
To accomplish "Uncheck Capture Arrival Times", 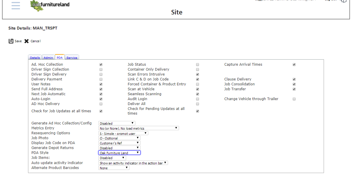I will 294,65.
